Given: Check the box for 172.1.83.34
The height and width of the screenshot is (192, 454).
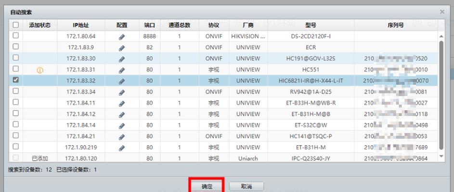Looking at the screenshot, I should pos(15,91).
